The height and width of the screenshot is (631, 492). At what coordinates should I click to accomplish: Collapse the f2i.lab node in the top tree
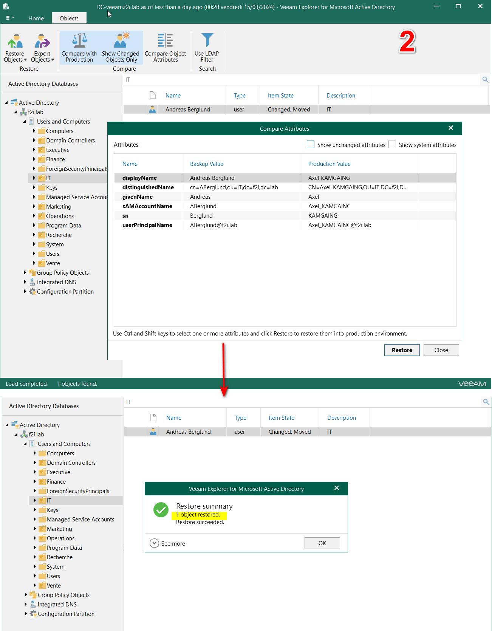15,112
